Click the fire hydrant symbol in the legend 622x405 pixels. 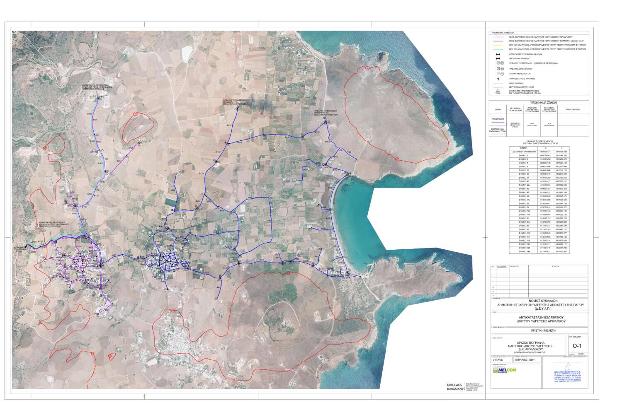coord(497,78)
